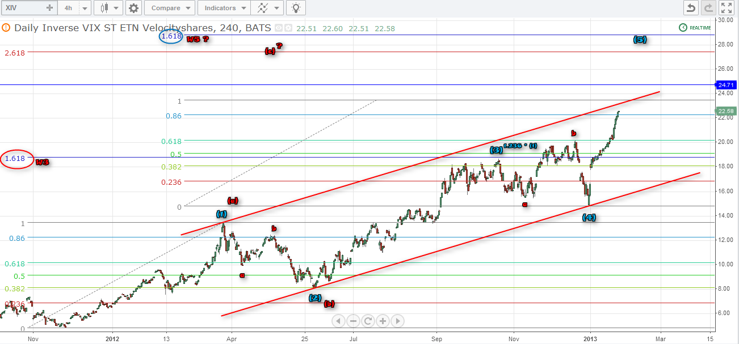Viewport: 739px width, 344px height.
Task: Click the lower 0.618 Fibonacci label
Action: [x=15, y=264]
